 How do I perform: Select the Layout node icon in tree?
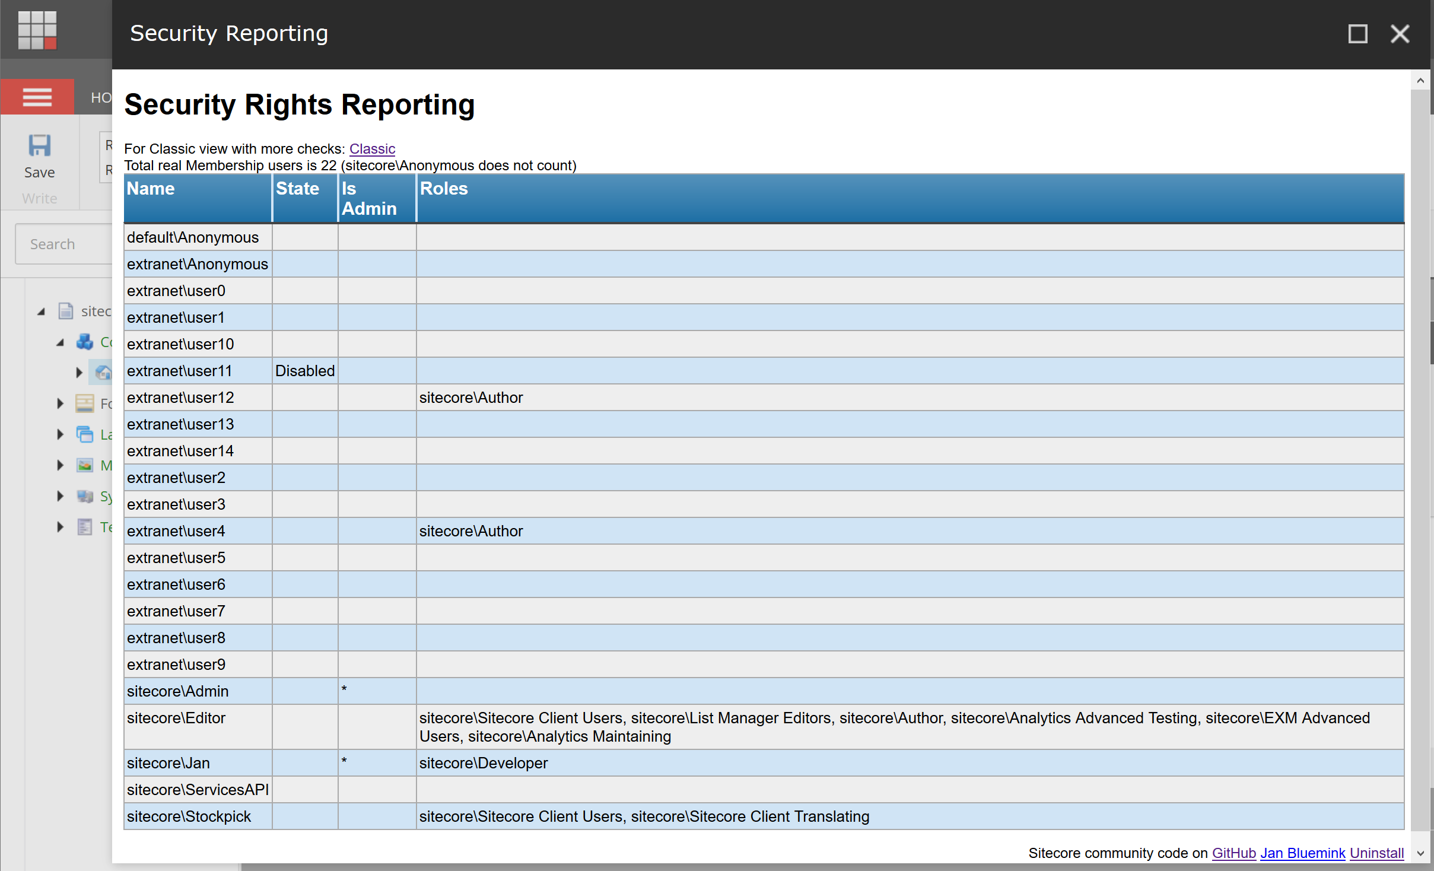click(85, 434)
